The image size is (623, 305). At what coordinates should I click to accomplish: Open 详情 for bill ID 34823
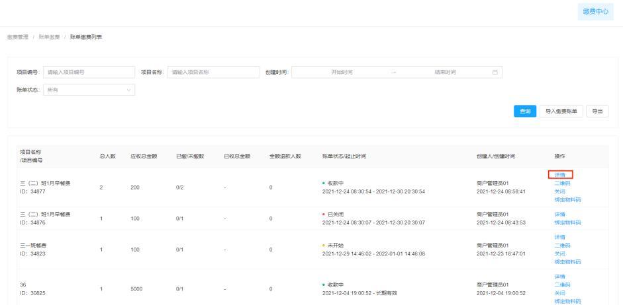click(x=560, y=237)
